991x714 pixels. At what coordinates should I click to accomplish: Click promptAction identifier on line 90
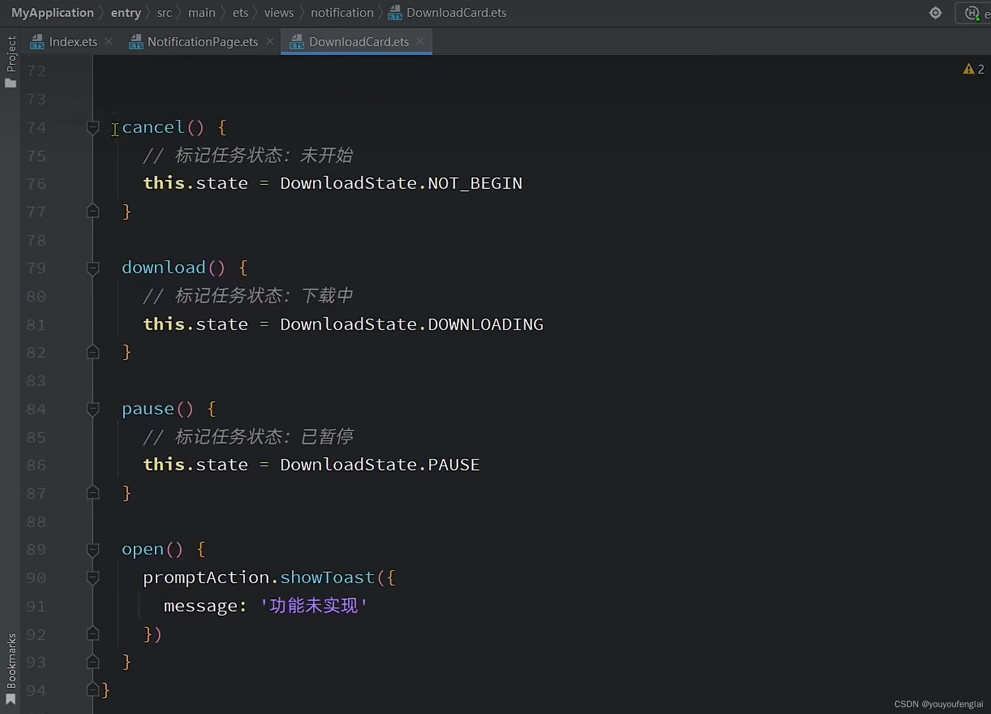tap(206, 578)
